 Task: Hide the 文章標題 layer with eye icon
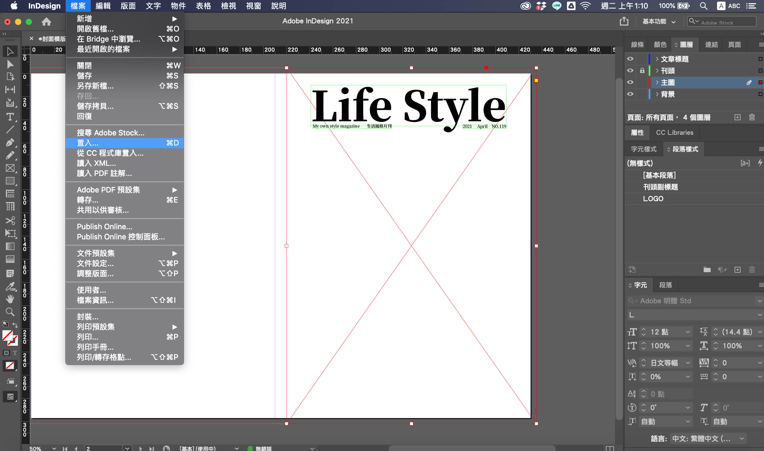(x=630, y=59)
